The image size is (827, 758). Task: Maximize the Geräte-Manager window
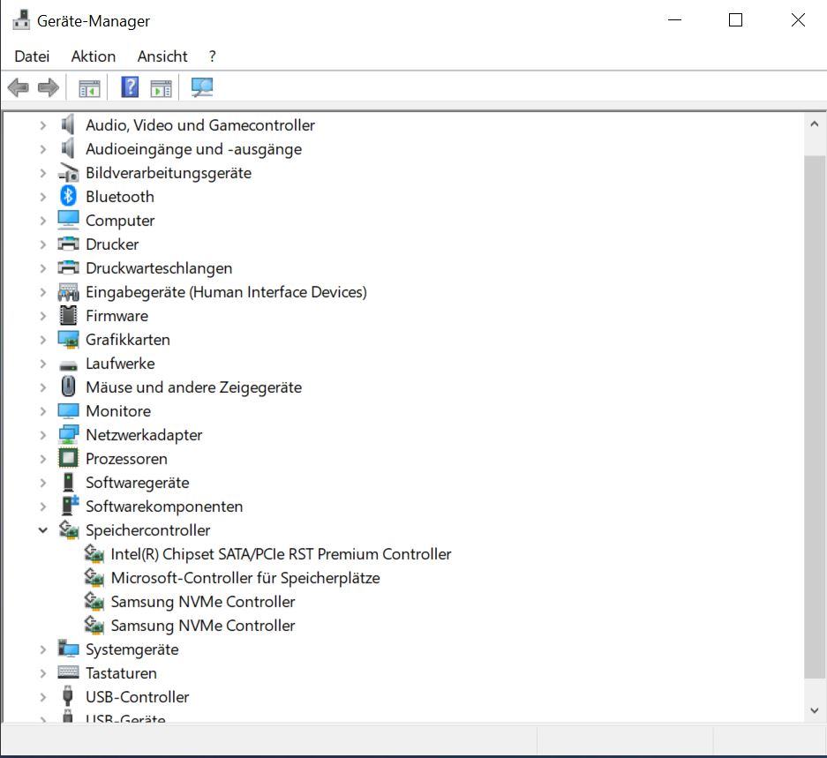click(x=735, y=20)
